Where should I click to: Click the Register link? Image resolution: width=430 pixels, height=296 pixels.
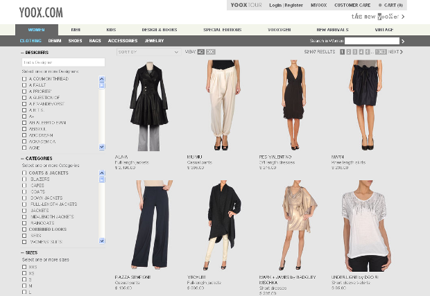(293, 6)
